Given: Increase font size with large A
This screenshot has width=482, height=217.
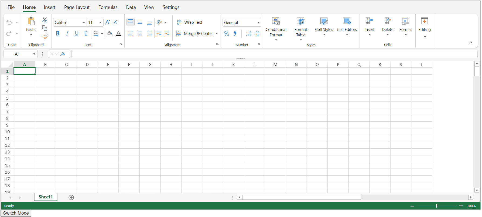Looking at the screenshot, I should (x=108, y=22).
